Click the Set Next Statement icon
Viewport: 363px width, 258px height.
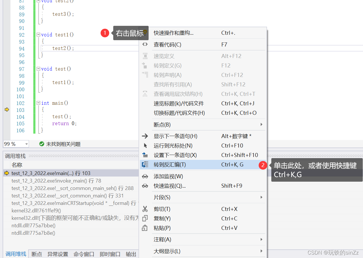pos(145,155)
